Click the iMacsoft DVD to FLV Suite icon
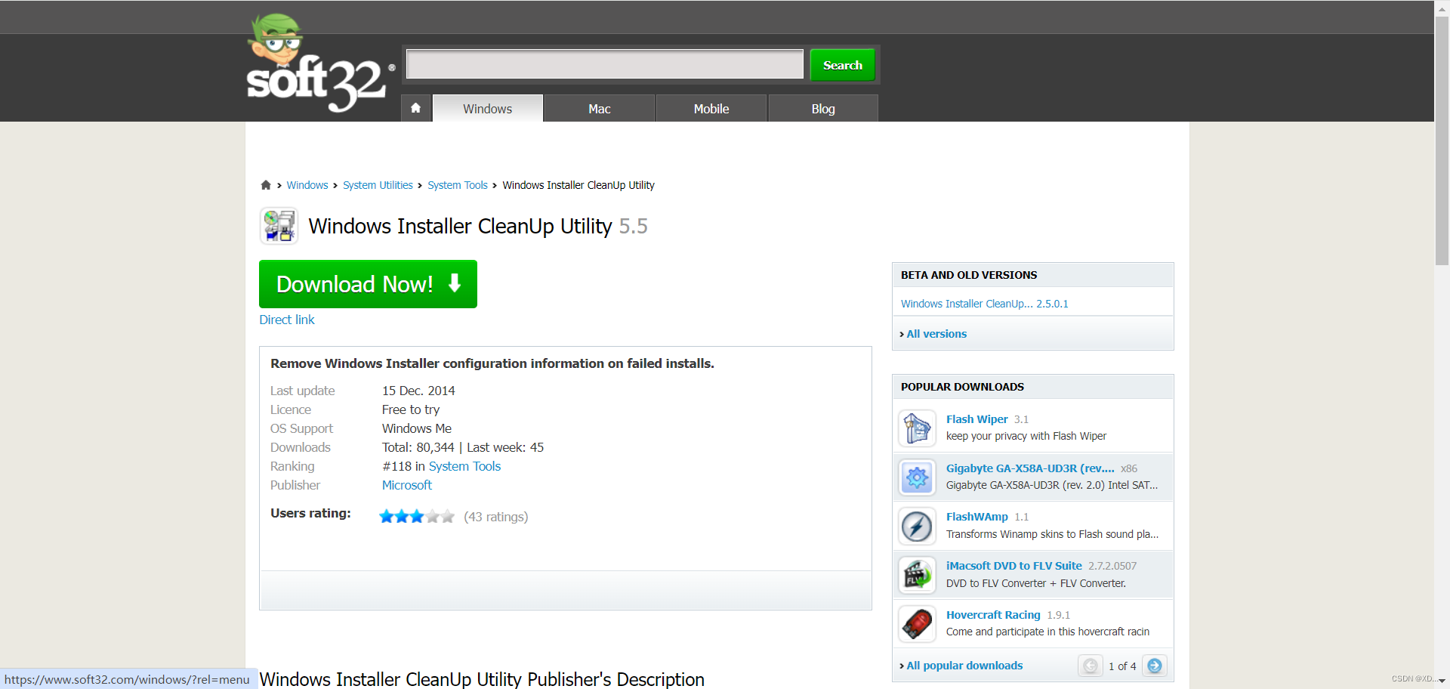Image resolution: width=1450 pixels, height=689 pixels. [x=916, y=574]
